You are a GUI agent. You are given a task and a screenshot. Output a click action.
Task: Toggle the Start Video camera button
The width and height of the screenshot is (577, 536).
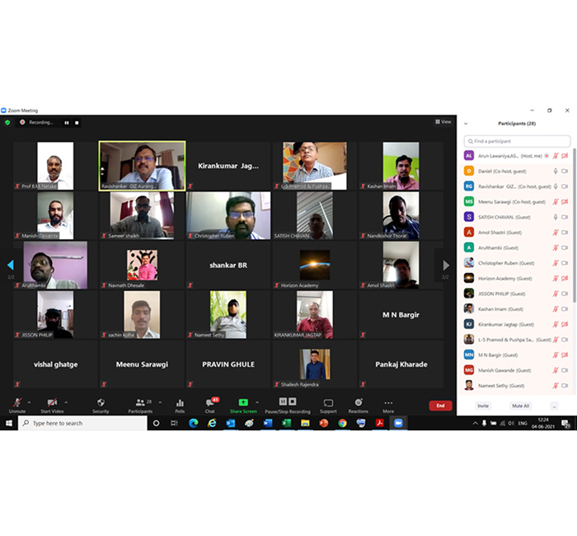tap(52, 404)
